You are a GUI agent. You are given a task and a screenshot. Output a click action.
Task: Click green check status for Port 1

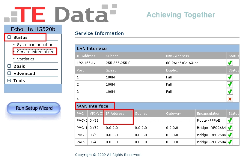[x=230, y=77]
